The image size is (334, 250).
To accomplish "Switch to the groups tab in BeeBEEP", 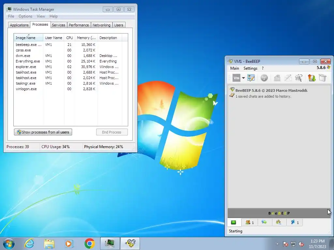I will pos(279,222).
